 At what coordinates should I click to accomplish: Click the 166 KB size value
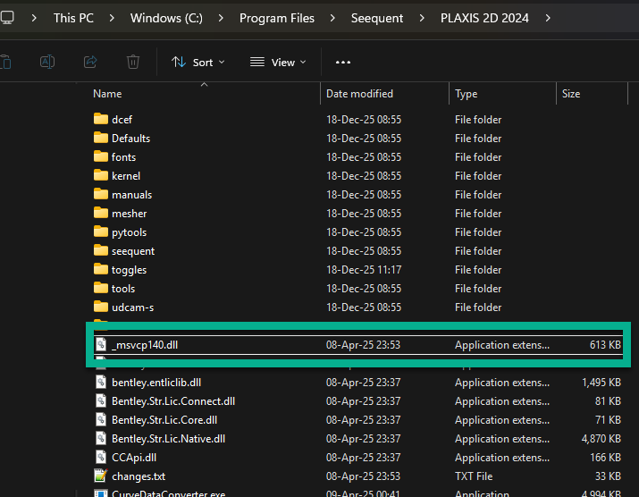[x=605, y=458]
